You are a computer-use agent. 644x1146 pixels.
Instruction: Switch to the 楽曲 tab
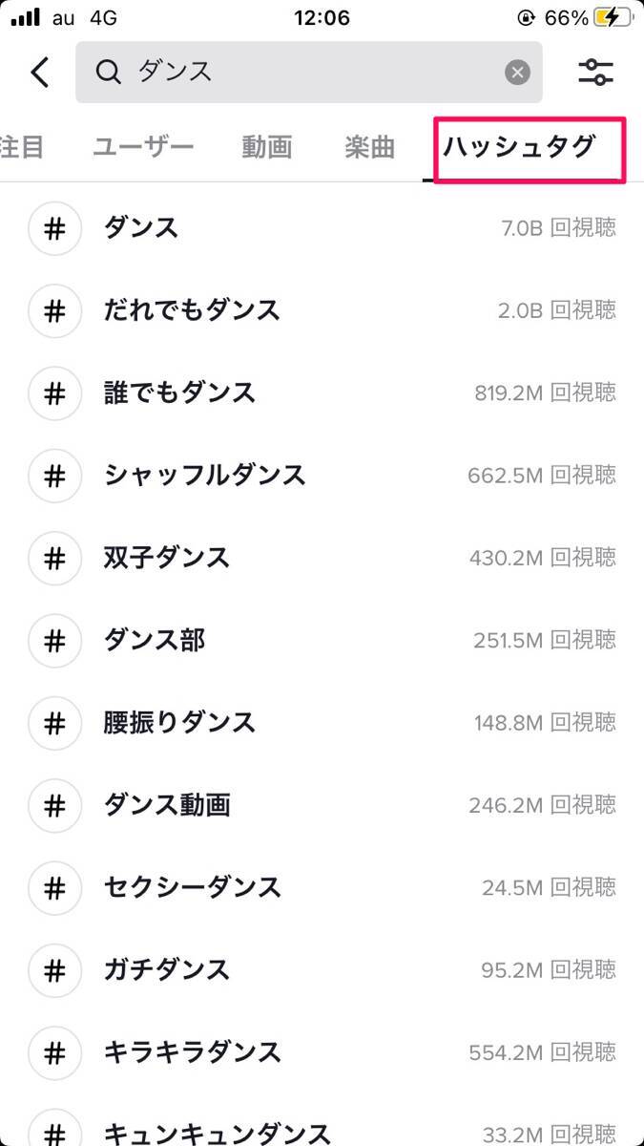[369, 147]
